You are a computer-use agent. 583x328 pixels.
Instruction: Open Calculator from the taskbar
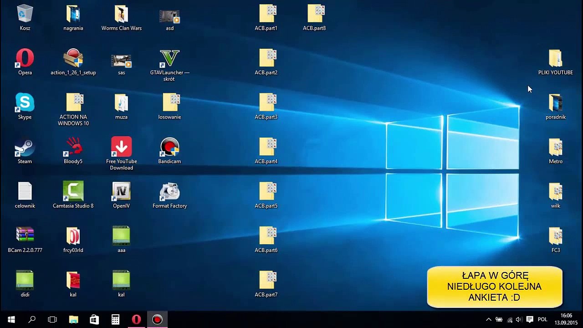coord(115,320)
